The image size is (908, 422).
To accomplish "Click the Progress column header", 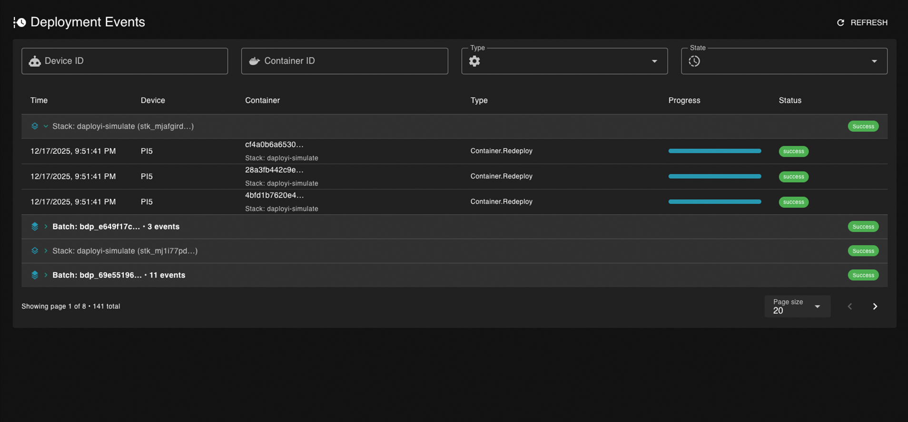I will click(684, 100).
